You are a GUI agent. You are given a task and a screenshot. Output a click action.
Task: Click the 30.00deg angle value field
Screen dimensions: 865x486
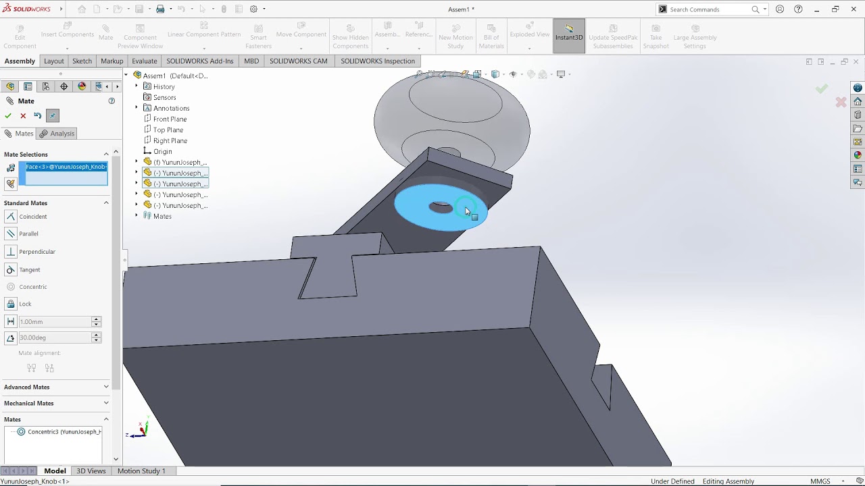tap(54, 337)
